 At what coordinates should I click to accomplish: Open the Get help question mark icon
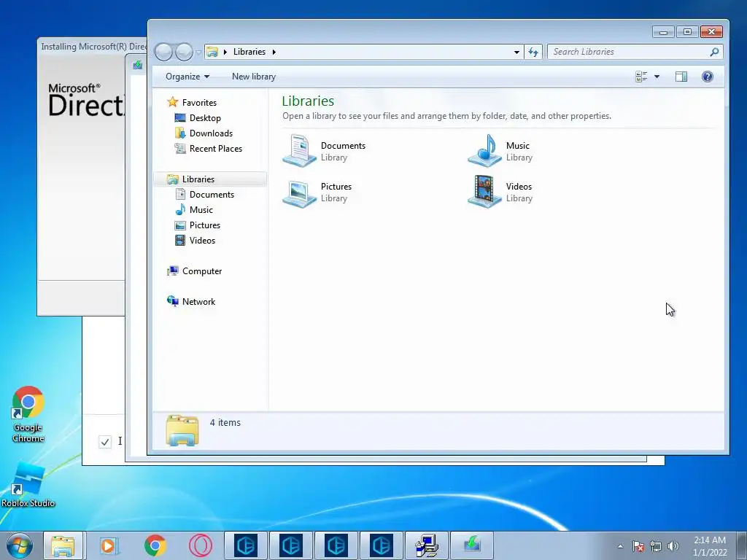pyautogui.click(x=708, y=77)
